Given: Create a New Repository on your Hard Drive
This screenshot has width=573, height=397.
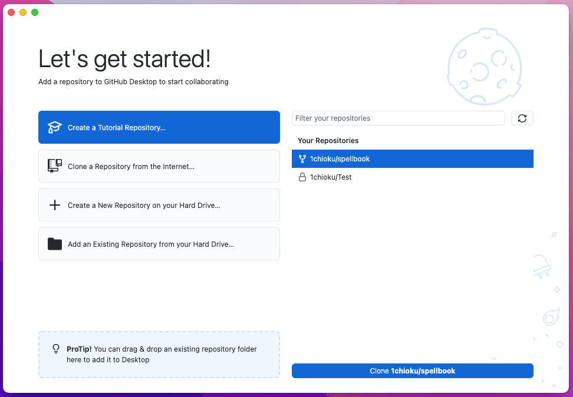Looking at the screenshot, I should pos(159,205).
